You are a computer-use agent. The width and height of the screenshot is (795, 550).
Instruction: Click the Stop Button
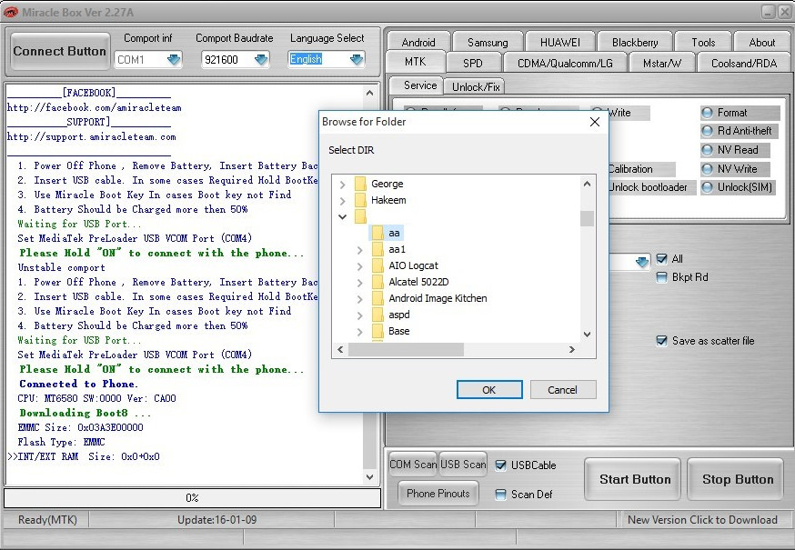coord(737,479)
